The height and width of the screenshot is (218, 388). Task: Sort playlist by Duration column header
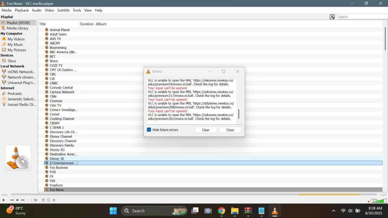(x=86, y=24)
